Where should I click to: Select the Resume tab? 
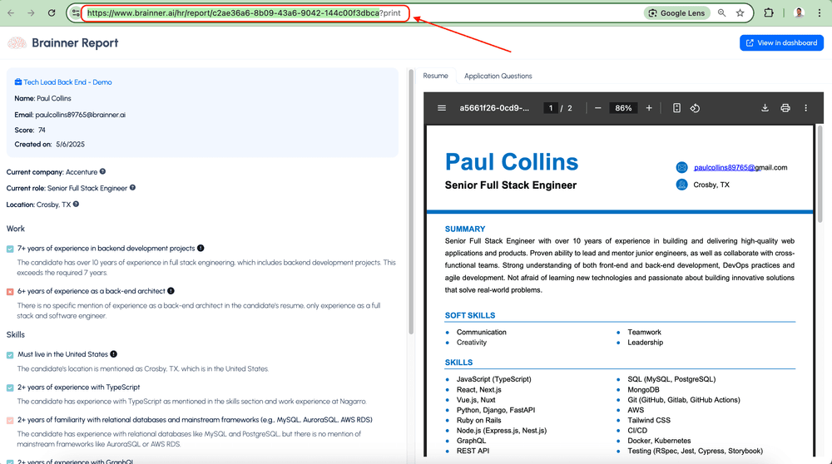[x=435, y=76]
